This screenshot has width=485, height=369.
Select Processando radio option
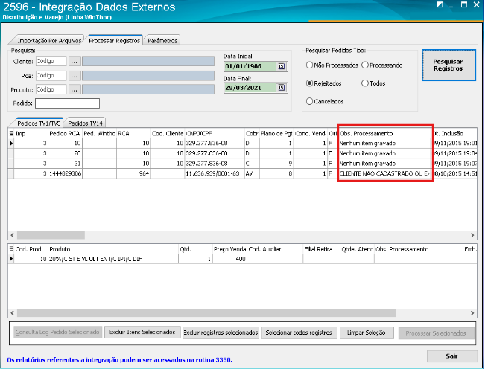[365, 65]
